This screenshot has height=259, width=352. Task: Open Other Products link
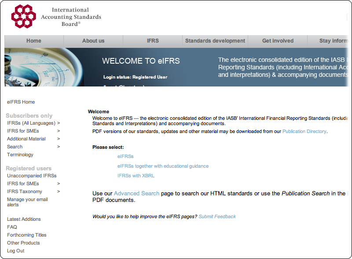coord(23,243)
